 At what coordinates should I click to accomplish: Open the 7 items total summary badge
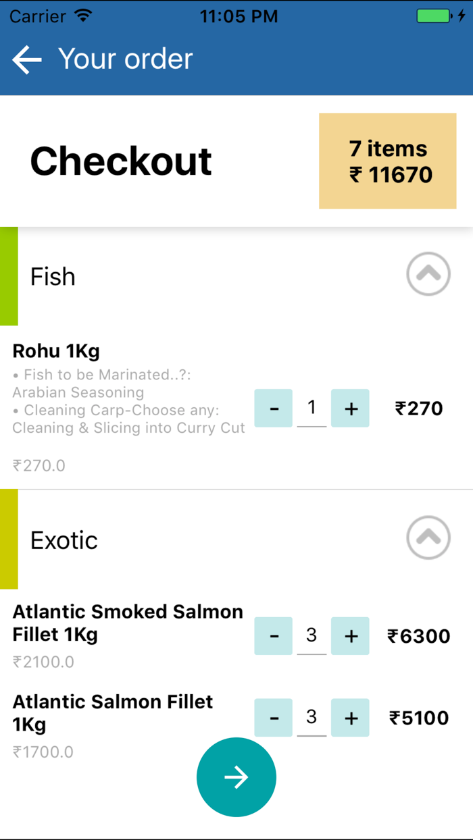point(387,161)
